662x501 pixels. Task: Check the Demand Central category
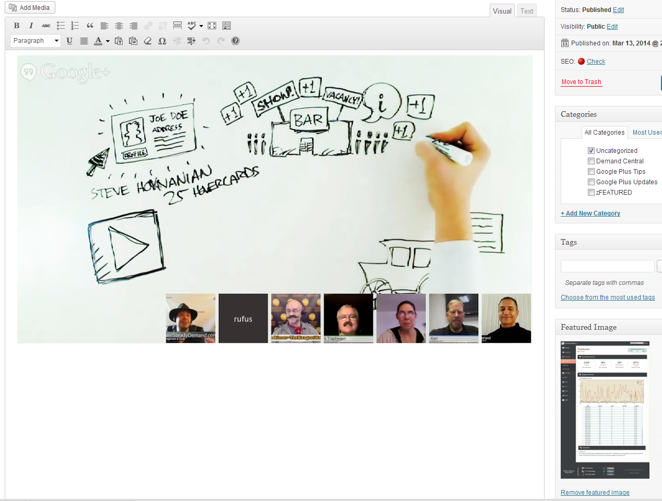[x=591, y=161]
